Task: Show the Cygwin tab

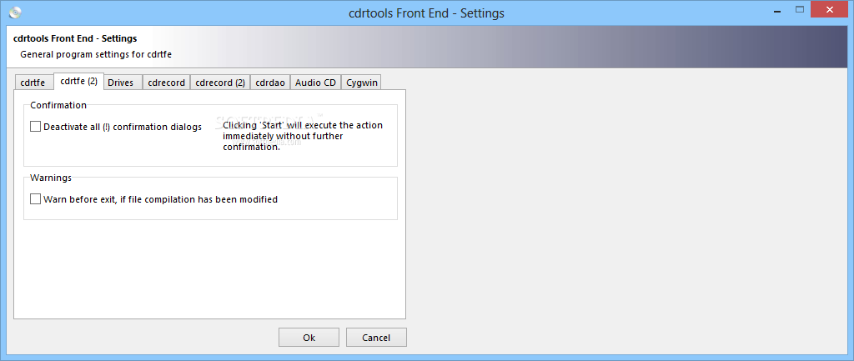Action: point(362,83)
